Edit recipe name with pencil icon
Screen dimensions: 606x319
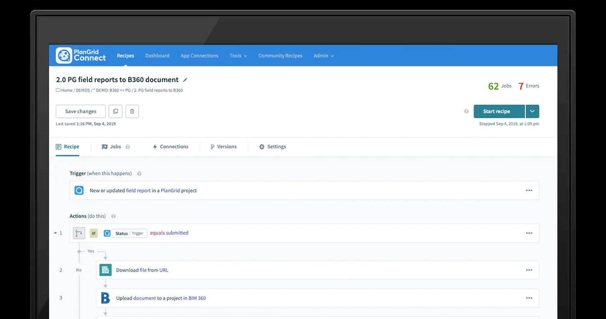tap(185, 80)
